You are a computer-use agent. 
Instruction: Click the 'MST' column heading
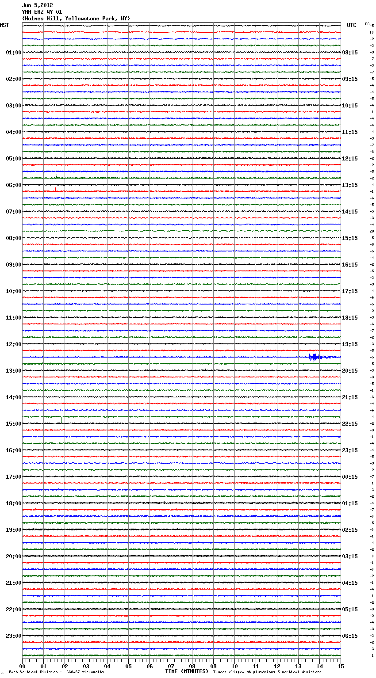coord(4,25)
